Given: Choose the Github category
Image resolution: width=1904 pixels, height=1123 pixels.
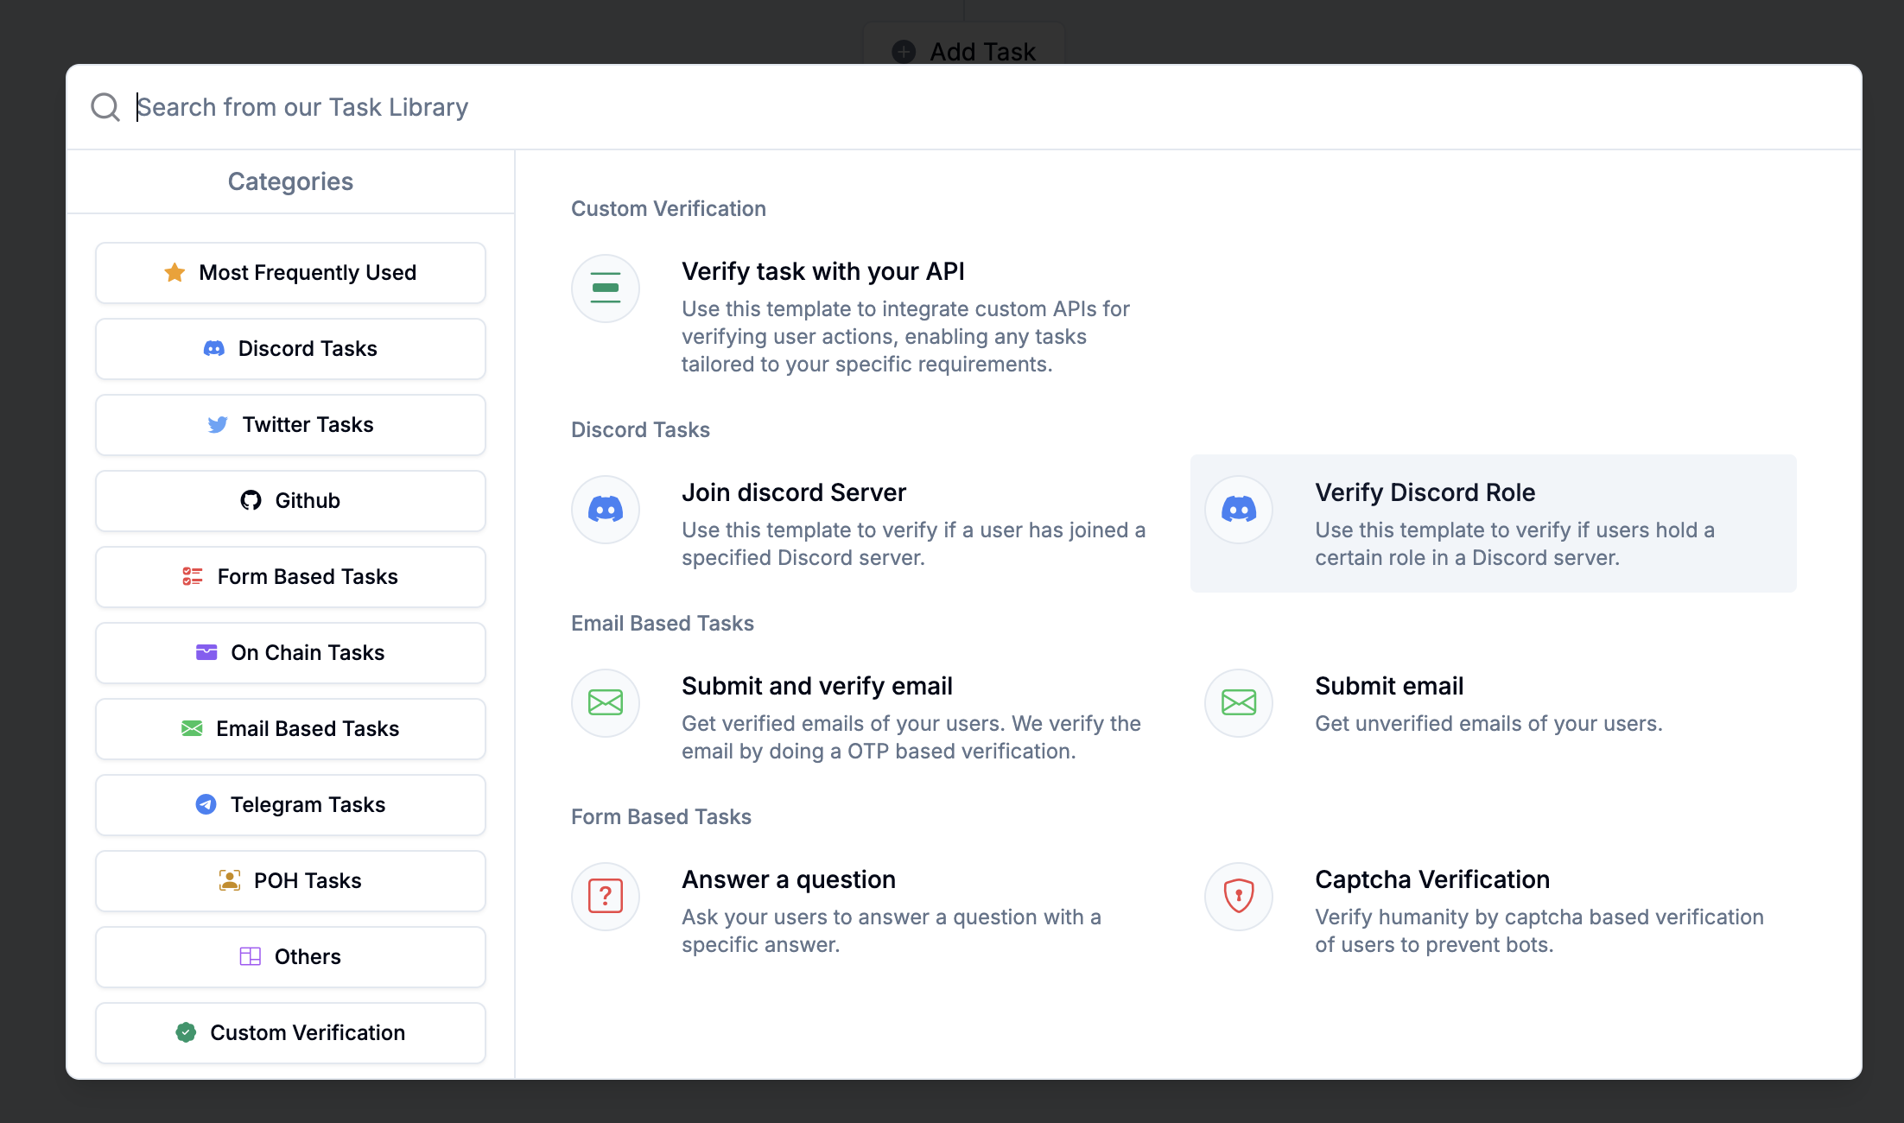Looking at the screenshot, I should 290,501.
